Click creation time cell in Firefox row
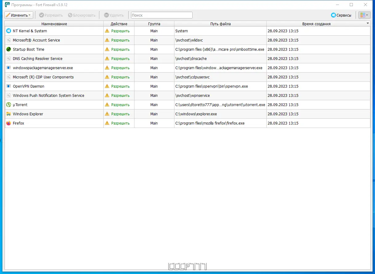 point(318,123)
